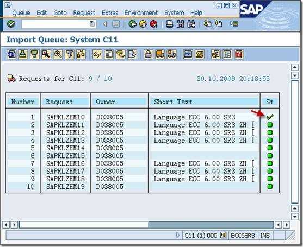
Task: Click inside the command input field
Action: (x=55, y=24)
